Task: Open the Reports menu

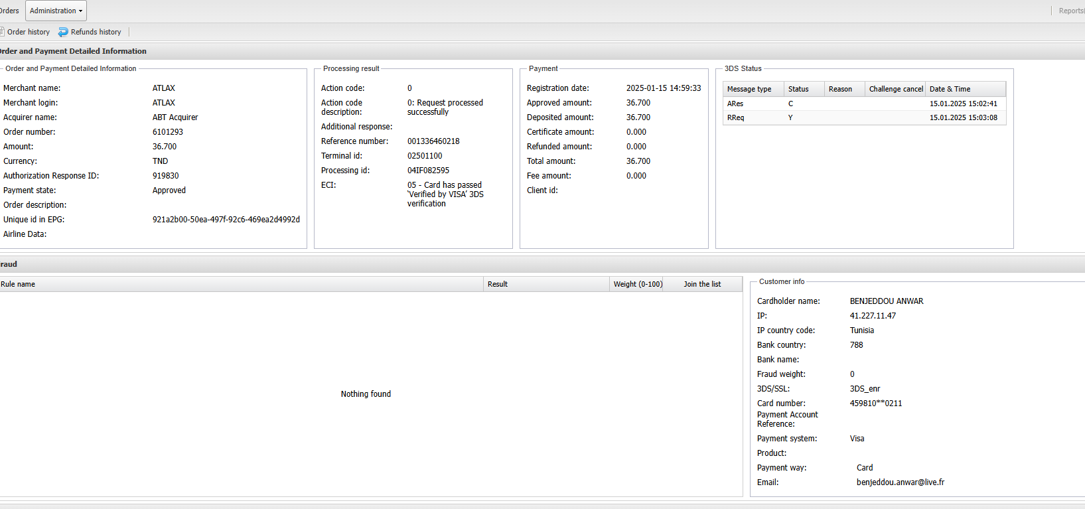Action: point(1071,11)
